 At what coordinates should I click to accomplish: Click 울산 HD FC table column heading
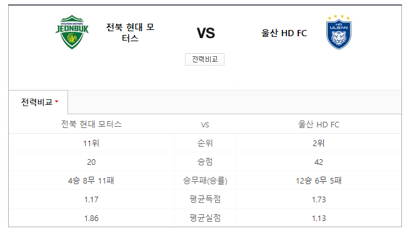[x=318, y=124]
